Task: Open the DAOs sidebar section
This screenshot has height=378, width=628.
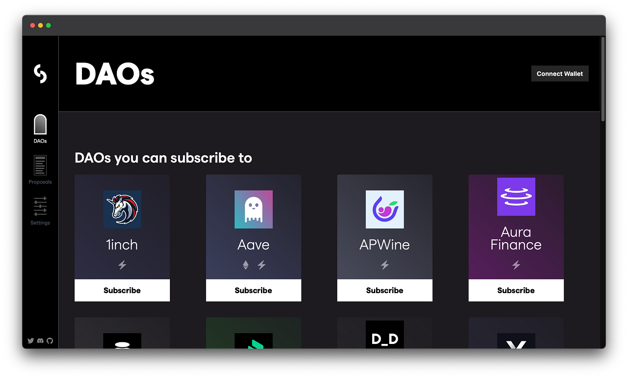Action: [40, 129]
